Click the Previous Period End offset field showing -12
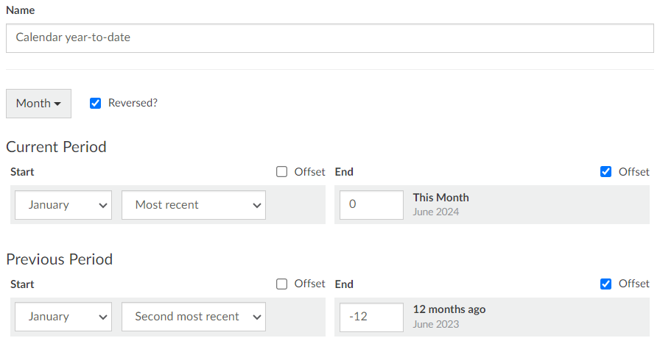The height and width of the screenshot is (338, 660). (x=371, y=317)
